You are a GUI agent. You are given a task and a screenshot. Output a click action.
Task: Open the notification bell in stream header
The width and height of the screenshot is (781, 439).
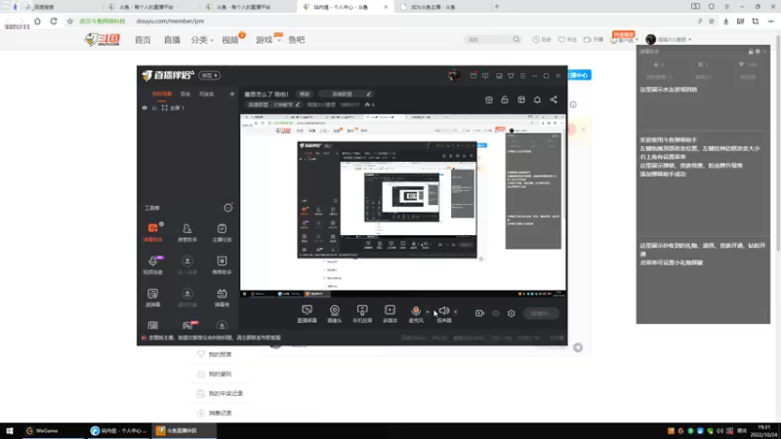(537, 100)
